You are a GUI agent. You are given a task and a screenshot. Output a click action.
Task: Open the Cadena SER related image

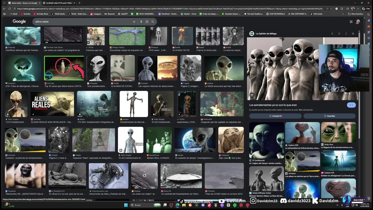coord(302,133)
